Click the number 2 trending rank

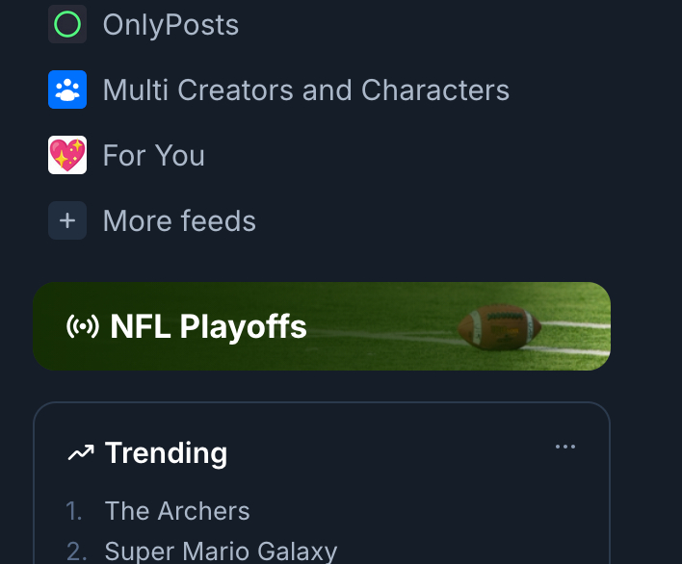click(76, 551)
